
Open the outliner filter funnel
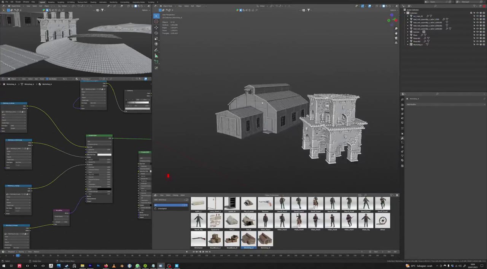pos(474,6)
